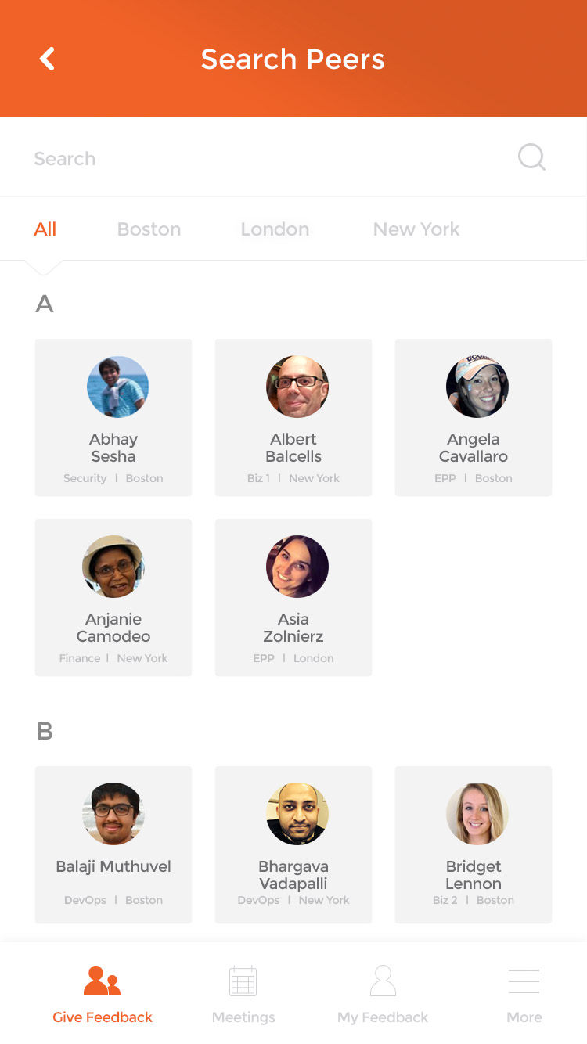
Task: Click the search magnifier icon
Action: click(531, 157)
